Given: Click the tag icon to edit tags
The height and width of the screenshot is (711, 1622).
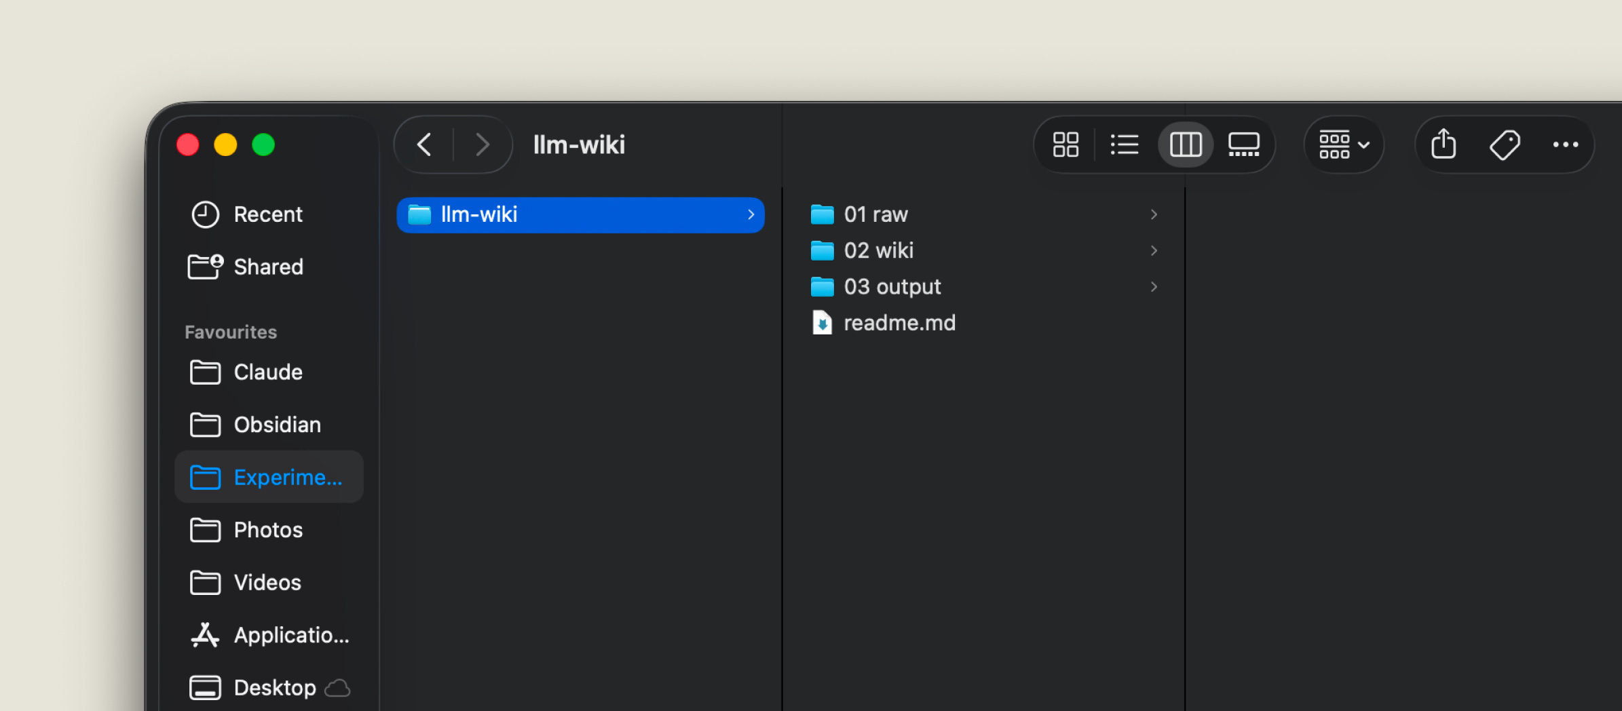Looking at the screenshot, I should pyautogui.click(x=1505, y=145).
